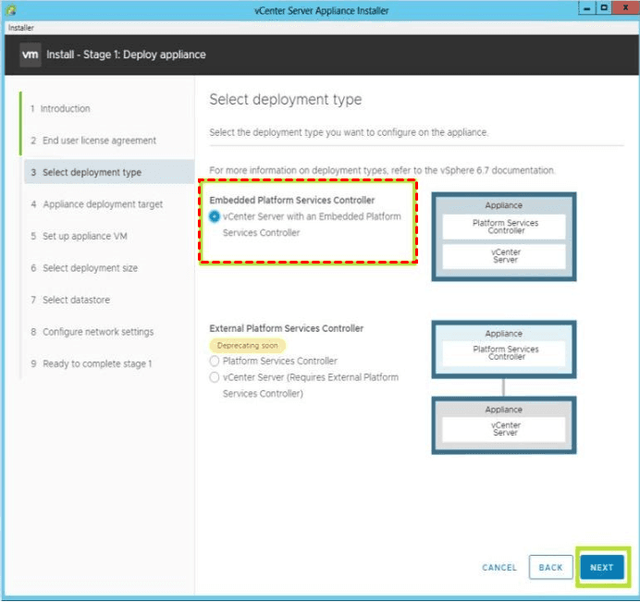Click the NEXT button
The image size is (640, 602).
coord(602,567)
